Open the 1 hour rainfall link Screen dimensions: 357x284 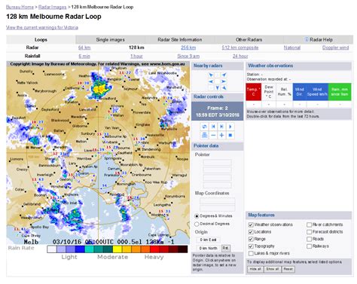tap(136, 56)
